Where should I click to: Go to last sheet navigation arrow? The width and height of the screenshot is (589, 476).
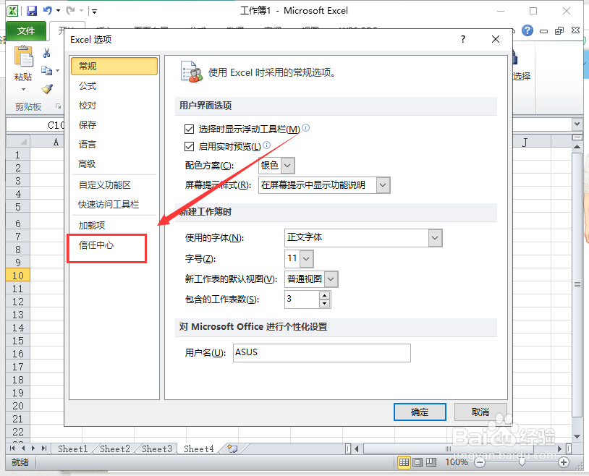[44, 449]
